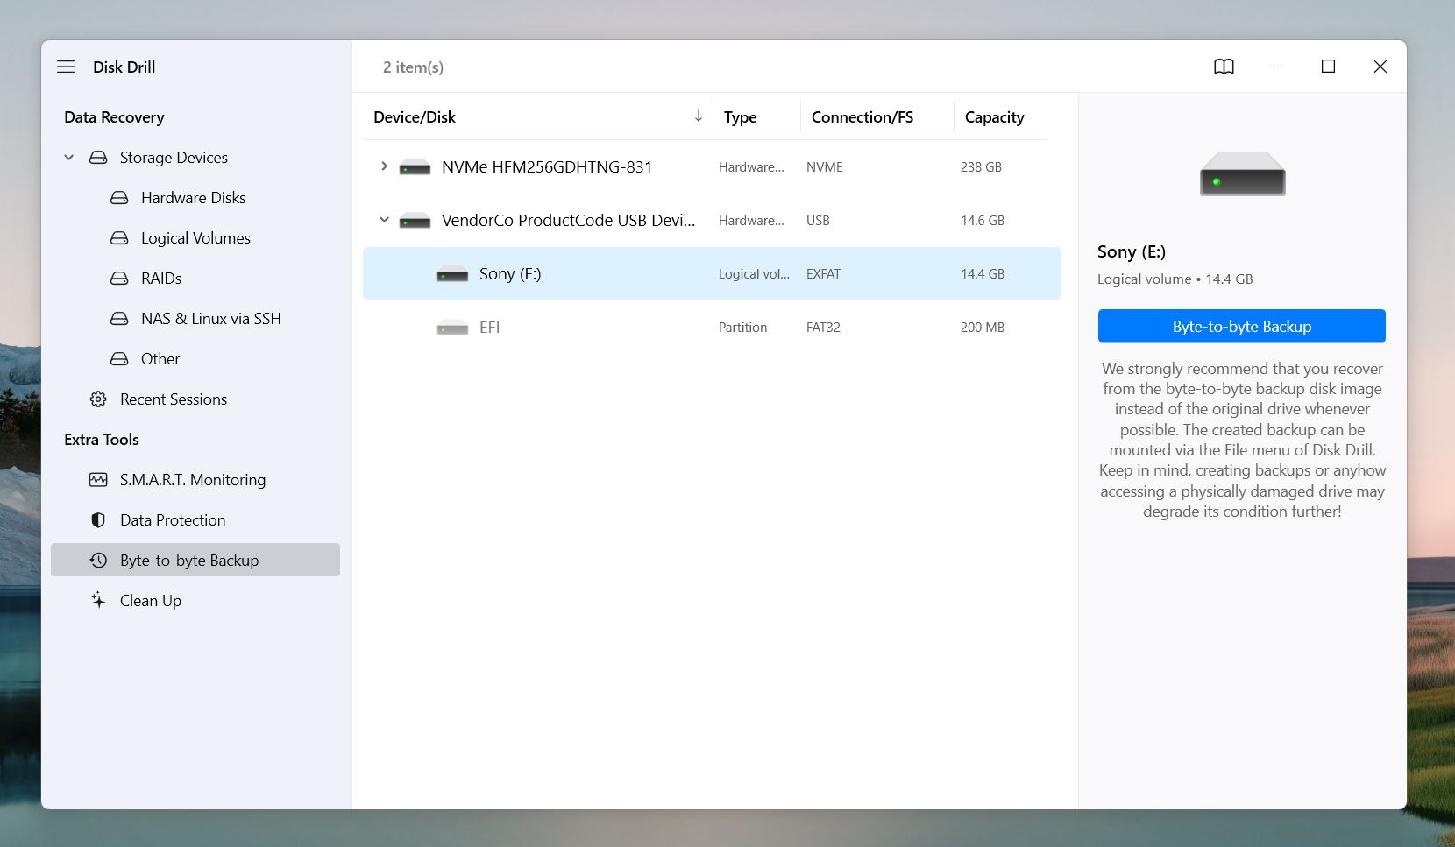This screenshot has width=1455, height=847.
Task: Click the USB connection cell
Action: pyautogui.click(x=818, y=221)
